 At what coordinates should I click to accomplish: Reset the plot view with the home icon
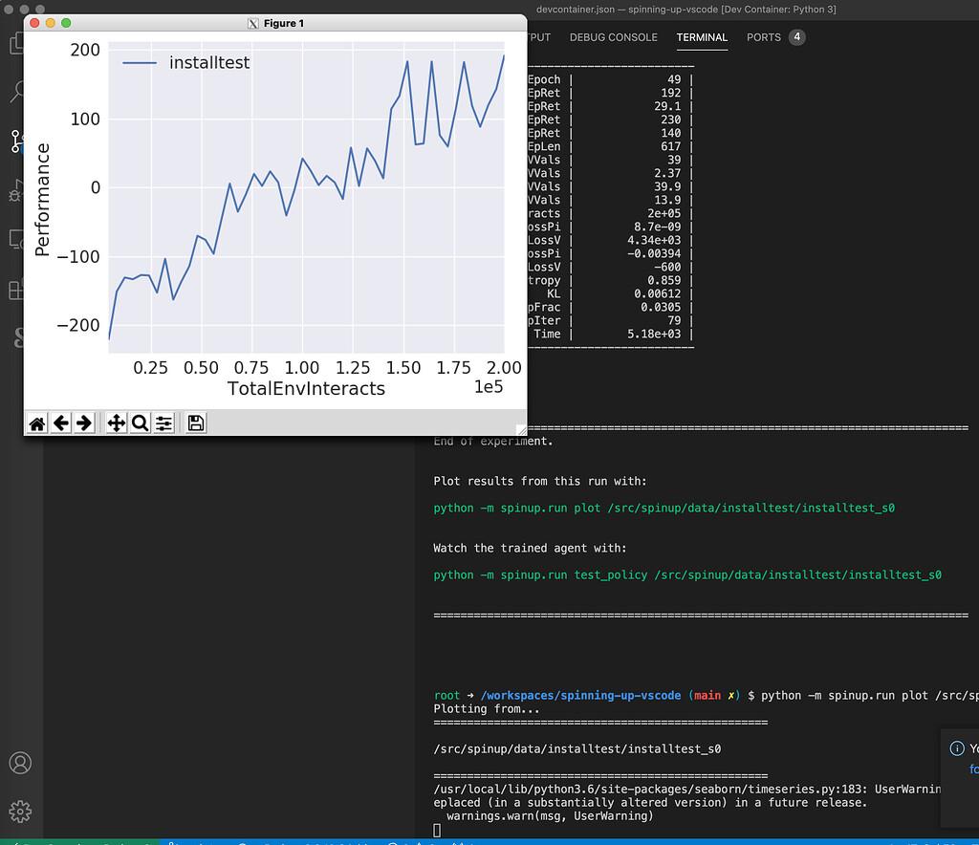36,422
